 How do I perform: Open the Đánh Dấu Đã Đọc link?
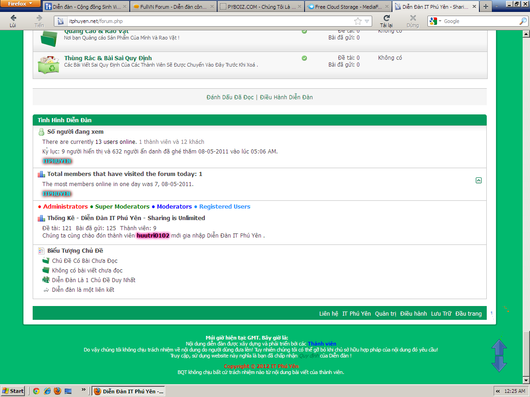click(x=230, y=97)
